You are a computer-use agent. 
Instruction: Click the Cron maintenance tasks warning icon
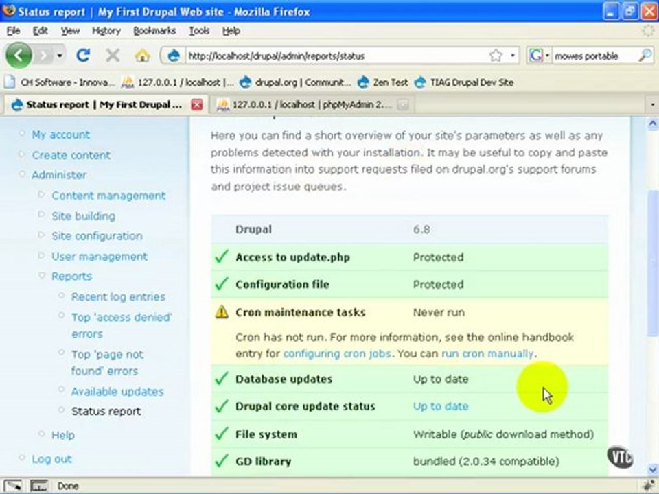pyautogui.click(x=222, y=311)
